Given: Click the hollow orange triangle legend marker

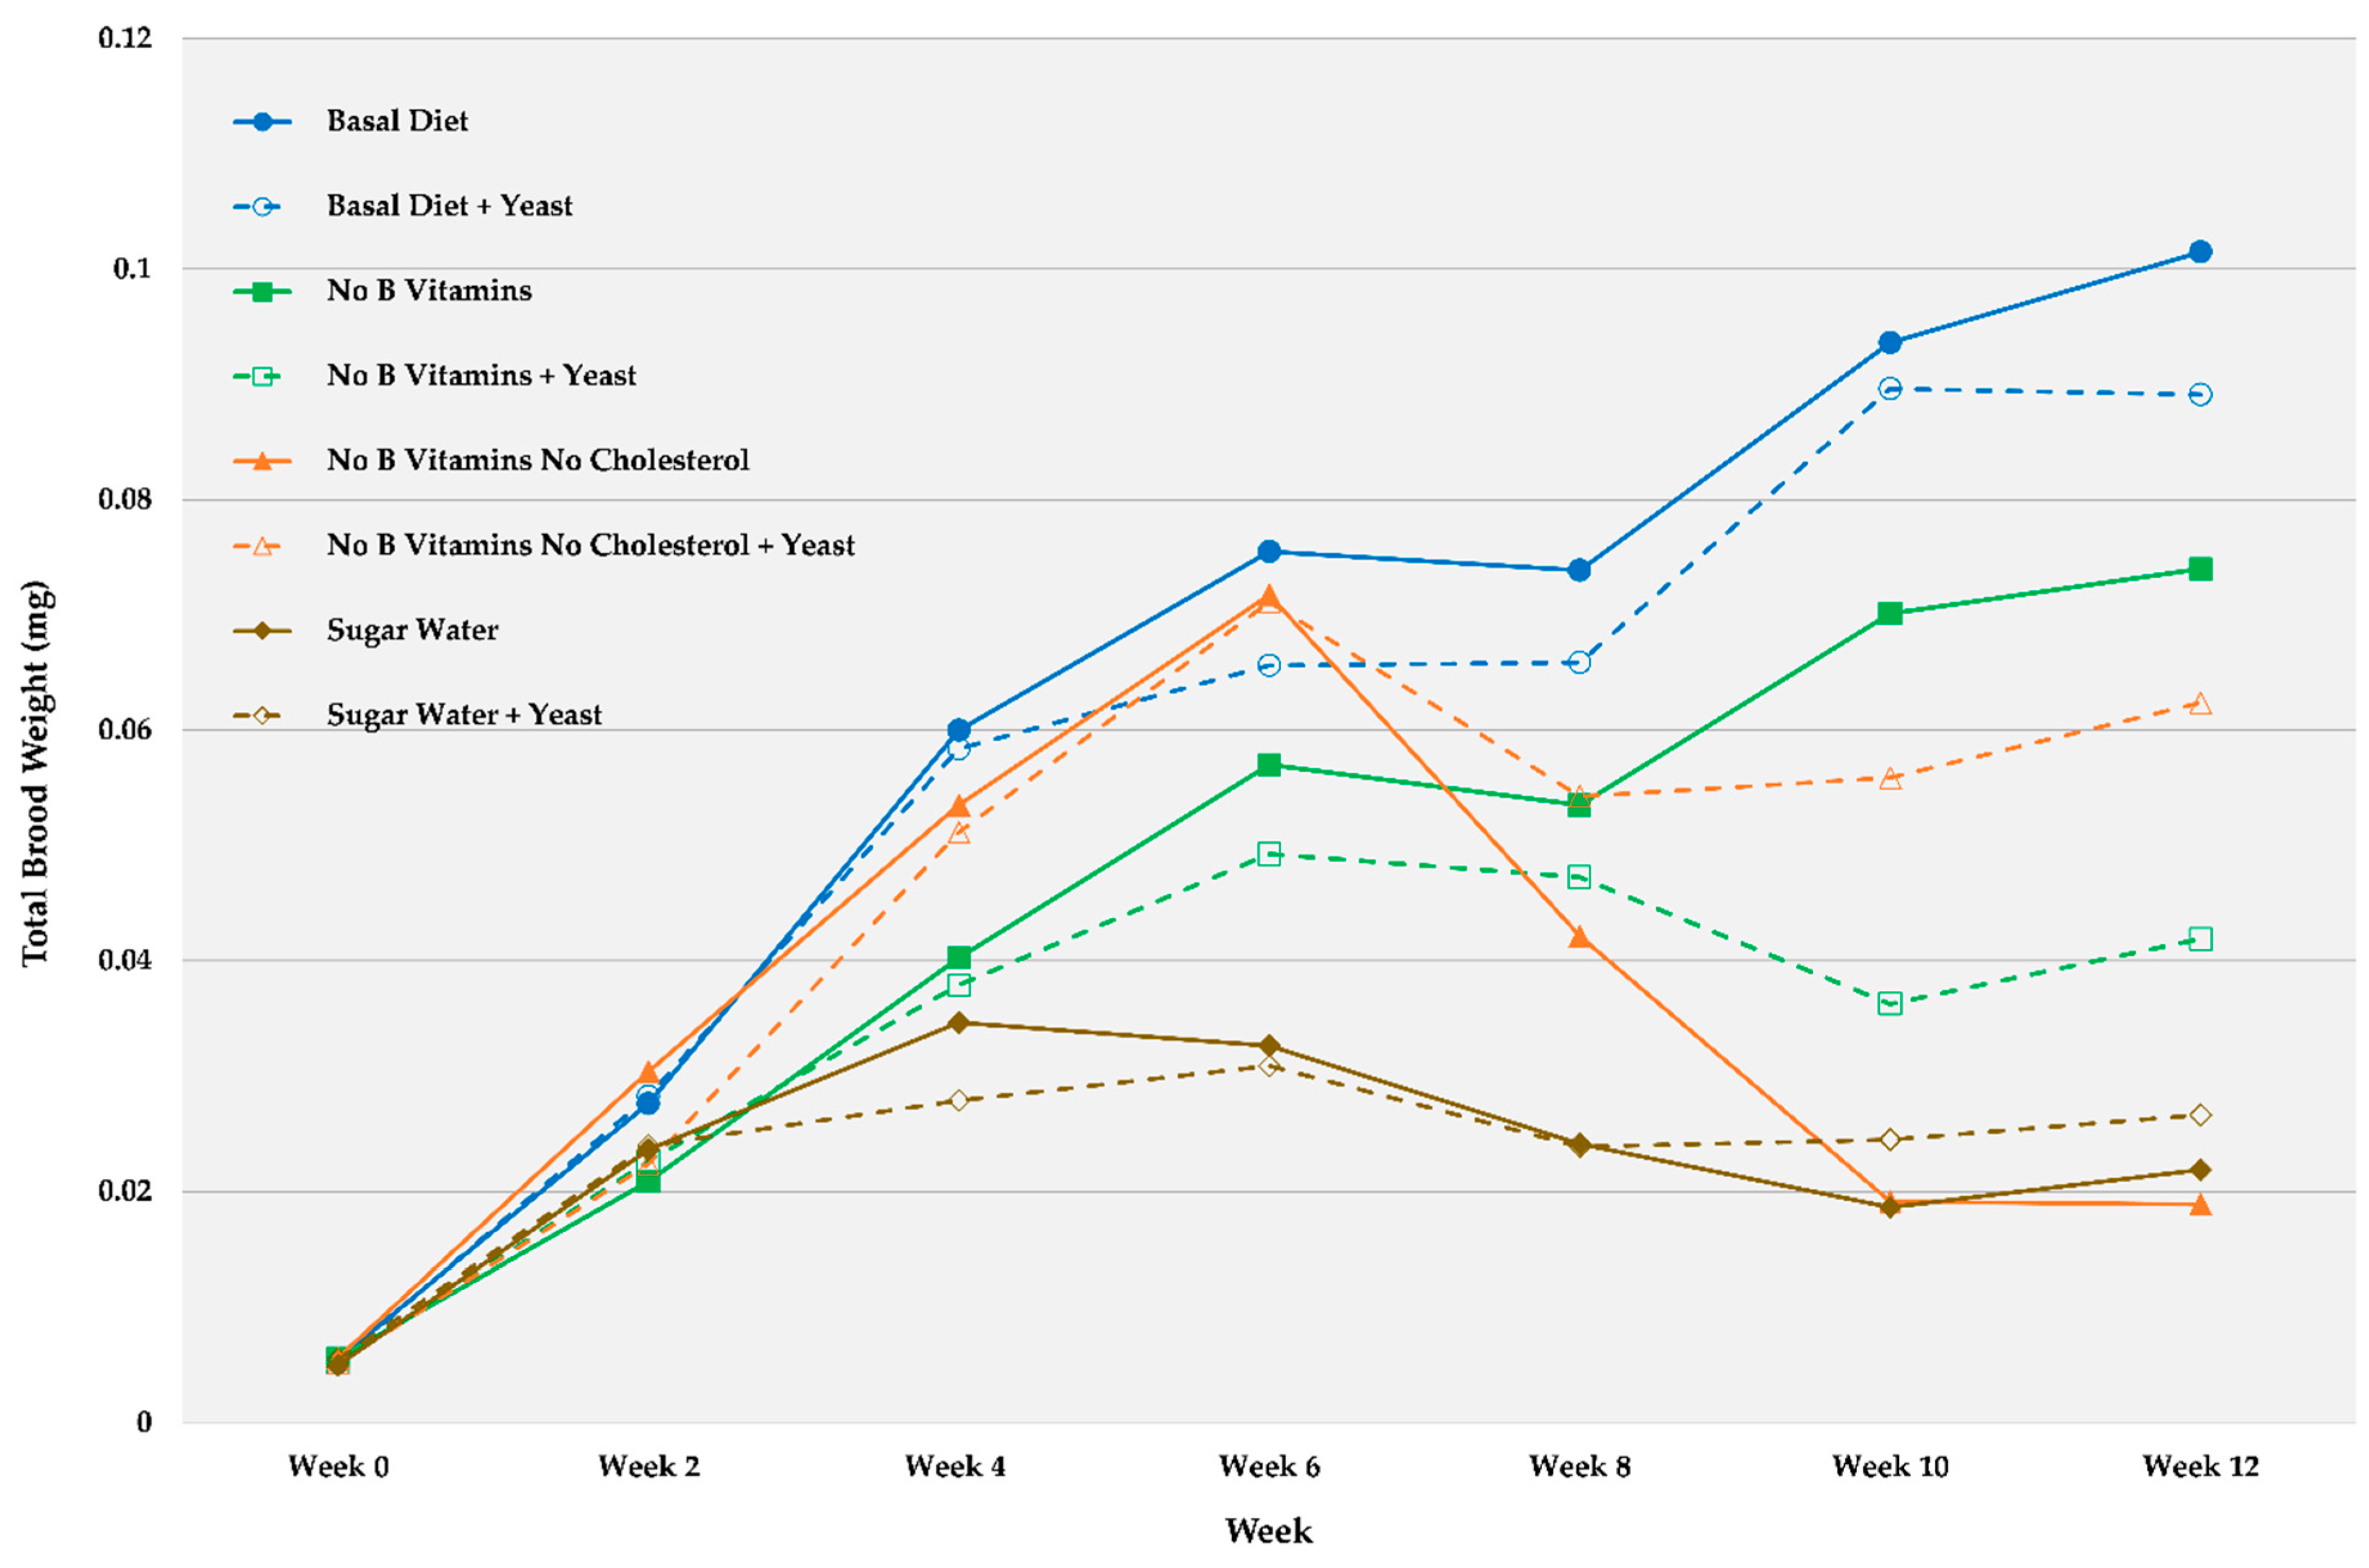Looking at the screenshot, I should tap(262, 546).
